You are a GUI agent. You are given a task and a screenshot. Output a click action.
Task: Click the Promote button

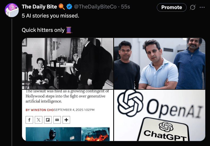(x=171, y=7)
